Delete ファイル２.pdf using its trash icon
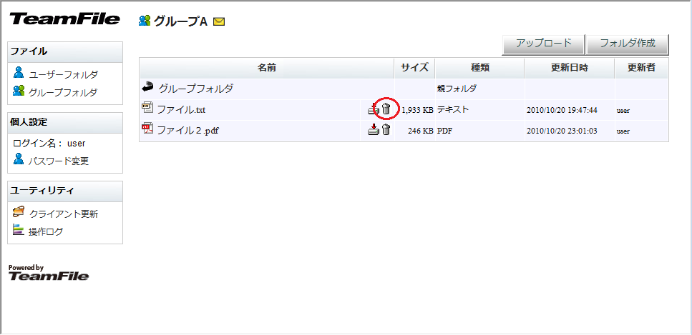The image size is (692, 335). [x=386, y=130]
